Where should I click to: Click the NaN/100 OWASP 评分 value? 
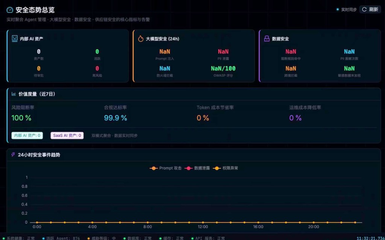pyautogui.click(x=223, y=68)
